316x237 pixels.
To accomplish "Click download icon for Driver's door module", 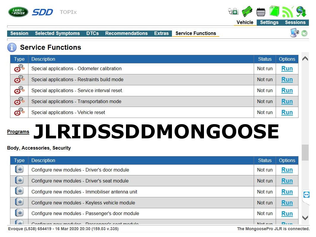I will click(x=19, y=169).
